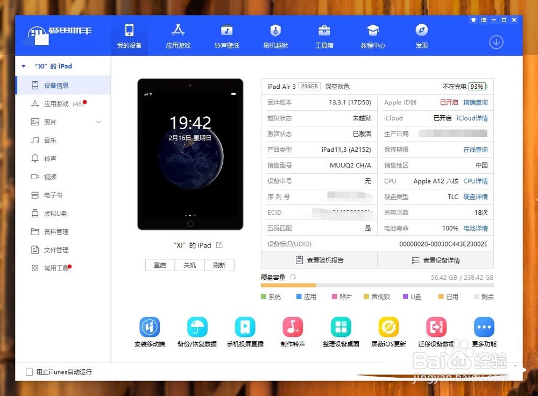
Task: Open 文件管理 in sidebar
Action: tap(63, 250)
